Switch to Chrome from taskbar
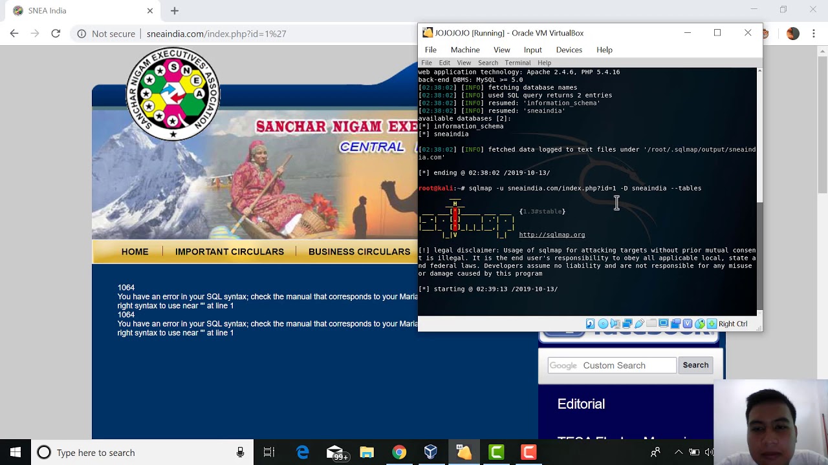The image size is (828, 465). tap(399, 452)
